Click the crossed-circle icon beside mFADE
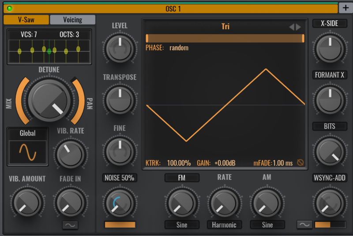 pos(300,162)
